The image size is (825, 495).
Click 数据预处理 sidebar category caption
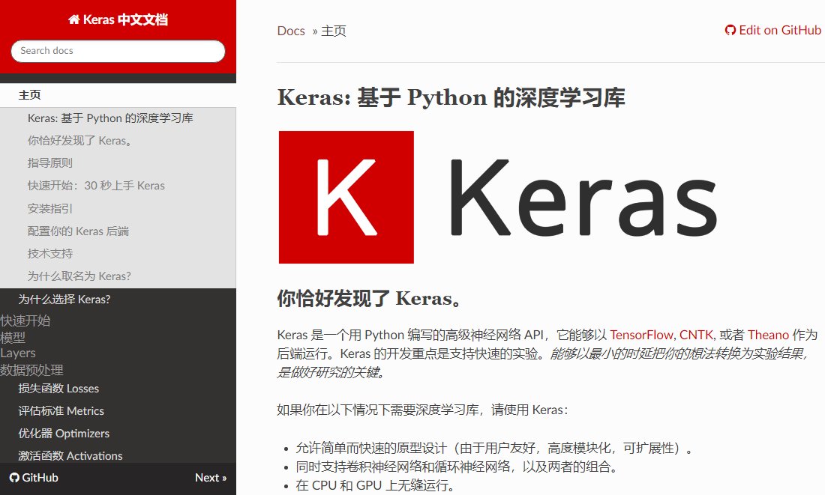[31, 370]
